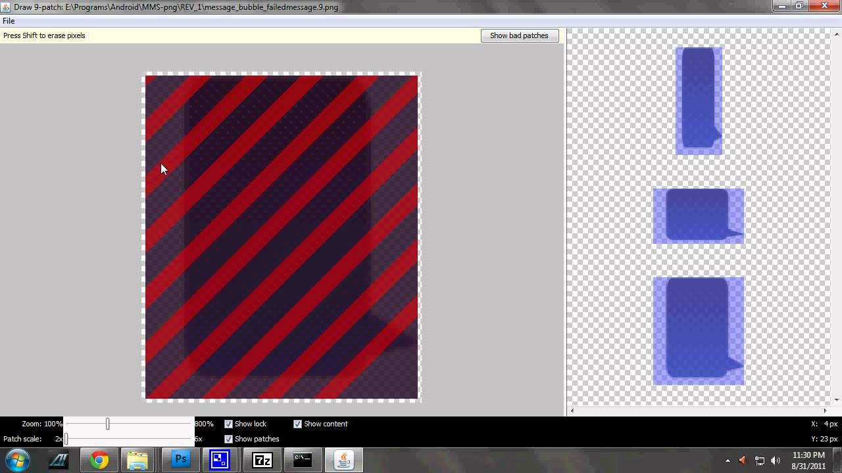This screenshot has width=842, height=473.
Task: Open the Alienware taskbar icon
Action: tap(59, 460)
